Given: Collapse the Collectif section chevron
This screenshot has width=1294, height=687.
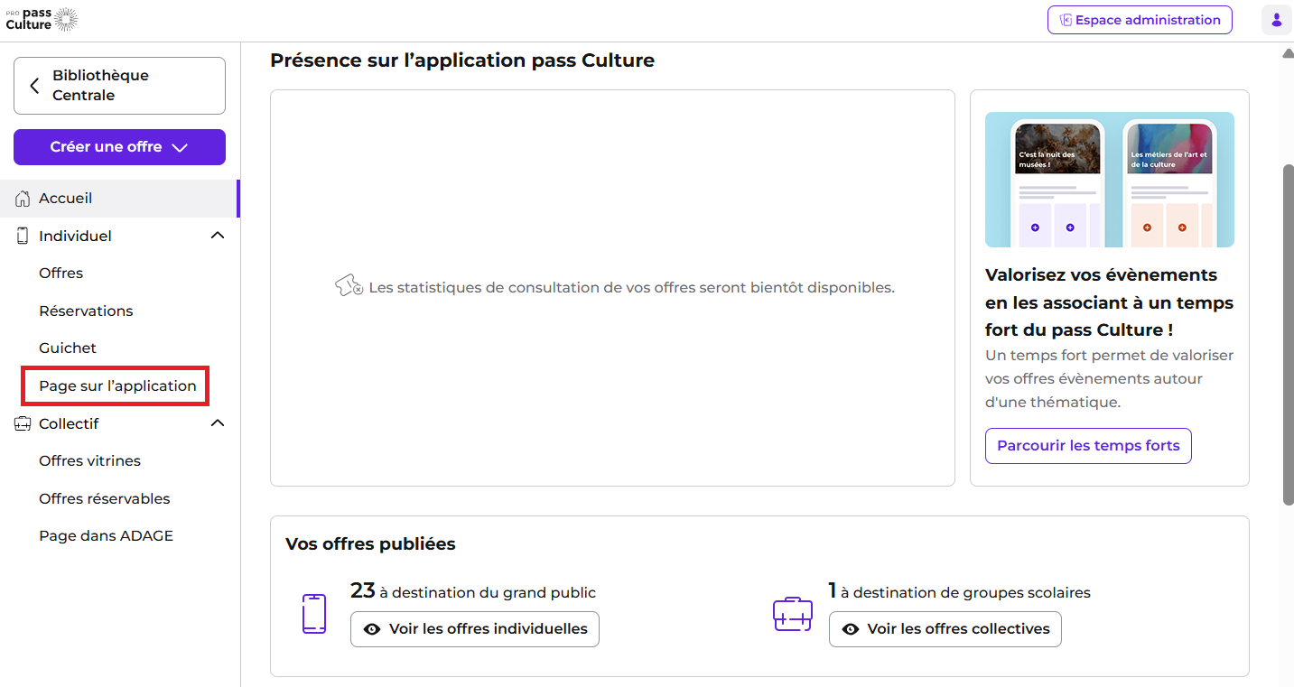Looking at the screenshot, I should pyautogui.click(x=217, y=423).
